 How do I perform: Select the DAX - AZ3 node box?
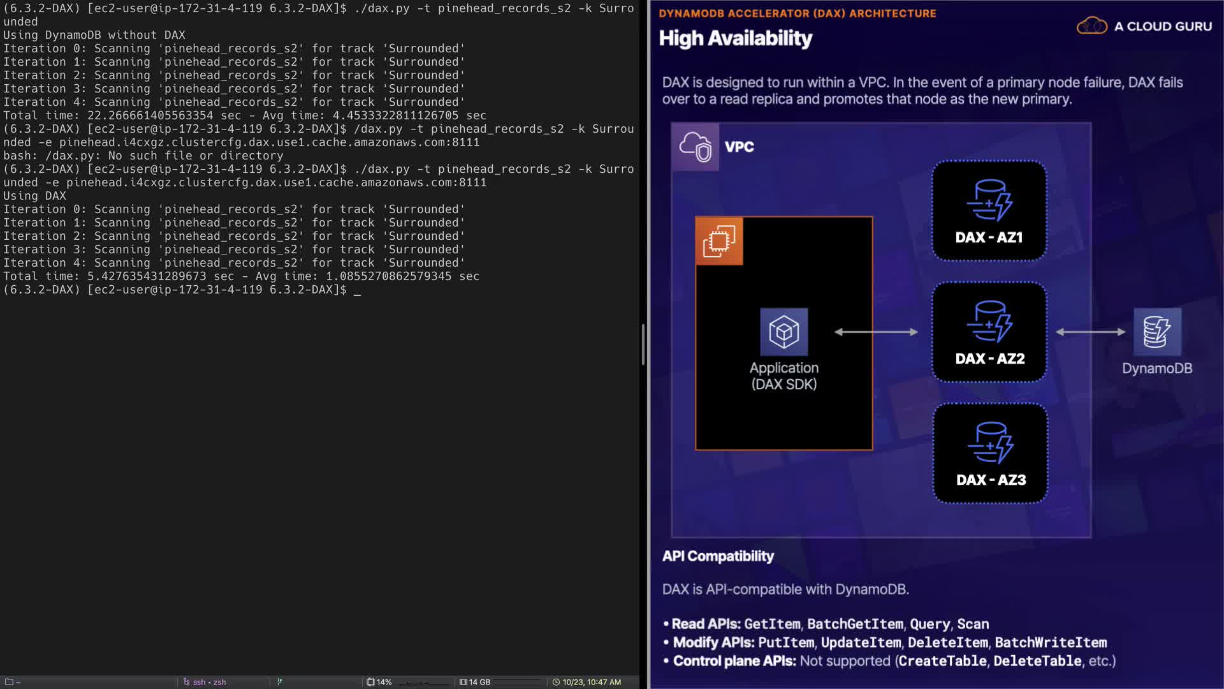pos(990,453)
